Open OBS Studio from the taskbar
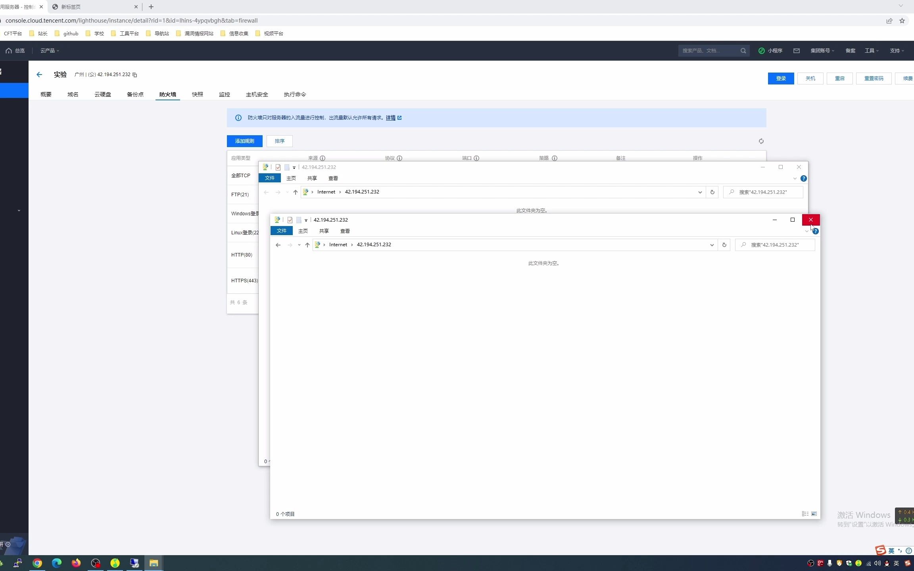 pyautogui.click(x=95, y=563)
